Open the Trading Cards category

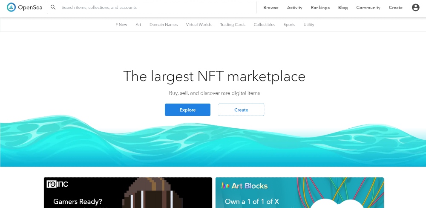(233, 24)
